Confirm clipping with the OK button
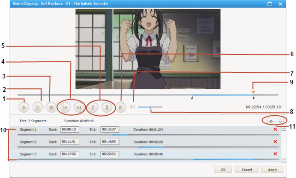 click(x=223, y=170)
